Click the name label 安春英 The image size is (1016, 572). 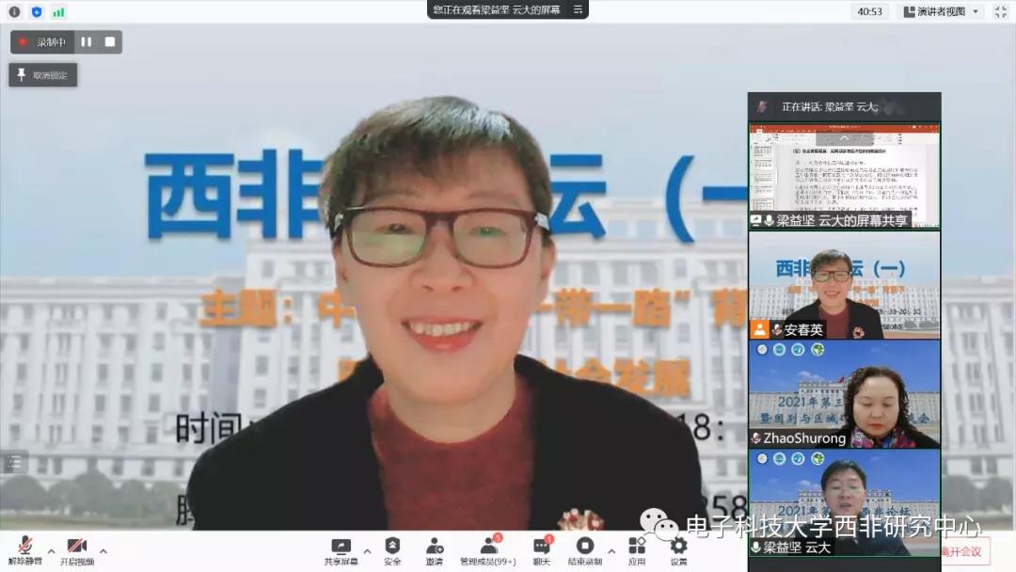(x=803, y=329)
